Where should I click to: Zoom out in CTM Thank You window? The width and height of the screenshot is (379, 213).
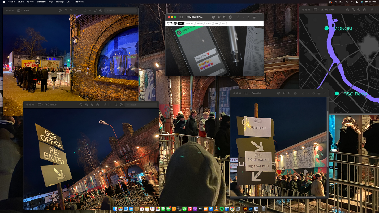(219, 17)
